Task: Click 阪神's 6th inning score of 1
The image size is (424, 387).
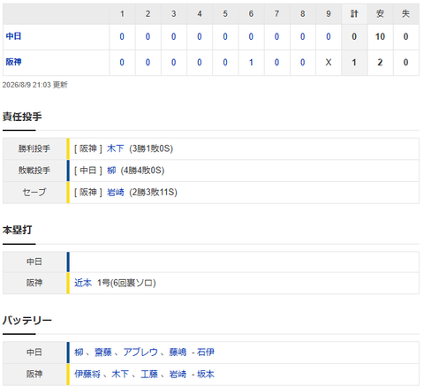Action: tap(251, 63)
